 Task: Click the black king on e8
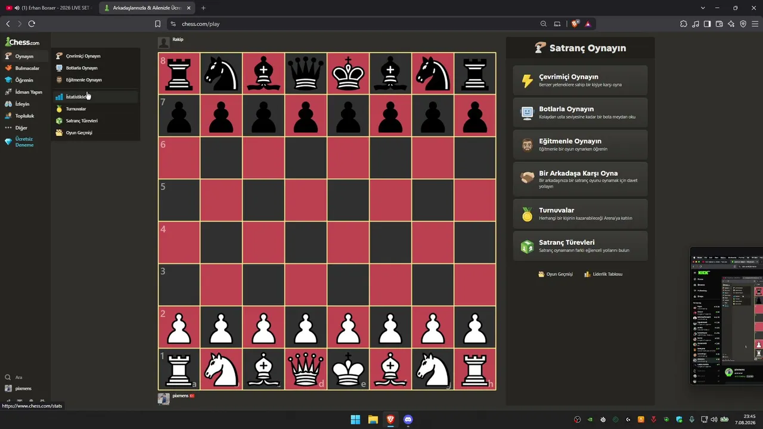(x=348, y=73)
